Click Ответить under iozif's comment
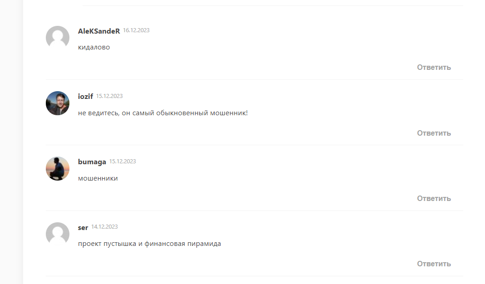The height and width of the screenshot is (284, 485). pyautogui.click(x=434, y=133)
